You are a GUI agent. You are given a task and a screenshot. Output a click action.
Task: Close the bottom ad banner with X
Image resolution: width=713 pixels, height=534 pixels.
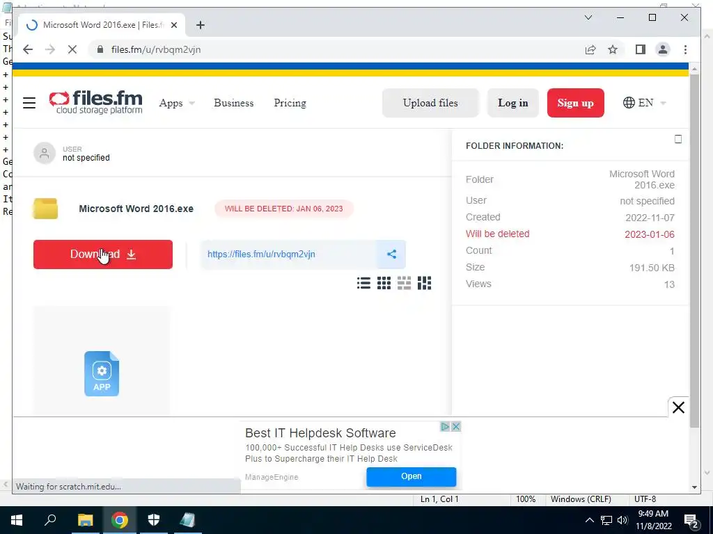(678, 407)
